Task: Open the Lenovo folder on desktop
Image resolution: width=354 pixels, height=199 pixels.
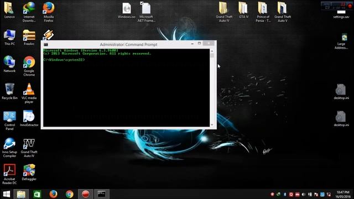Action: [9, 10]
